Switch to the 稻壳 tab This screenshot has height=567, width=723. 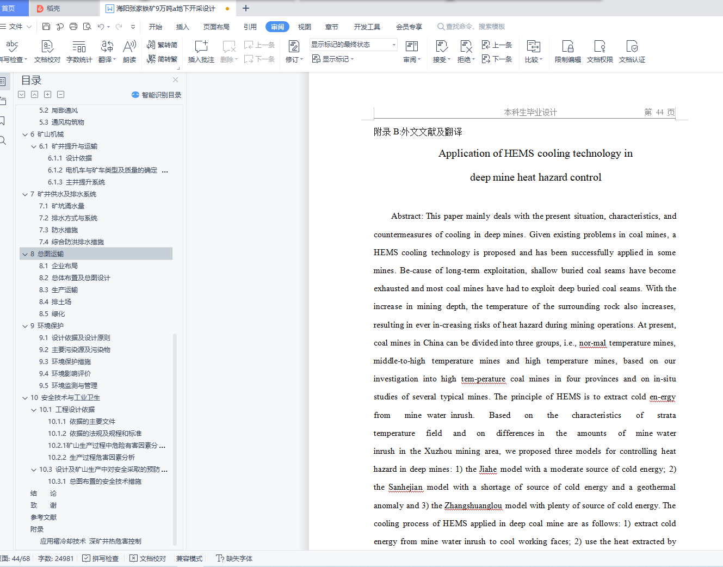[64, 8]
